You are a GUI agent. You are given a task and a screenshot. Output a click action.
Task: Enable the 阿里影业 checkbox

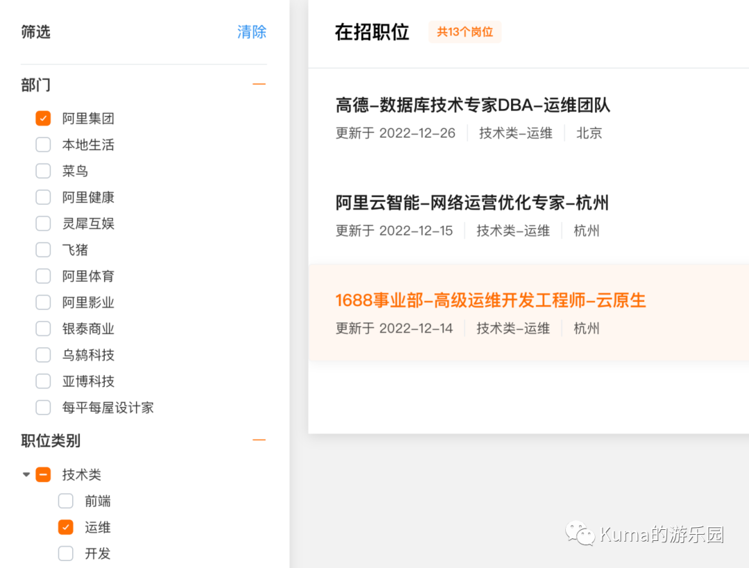43,302
